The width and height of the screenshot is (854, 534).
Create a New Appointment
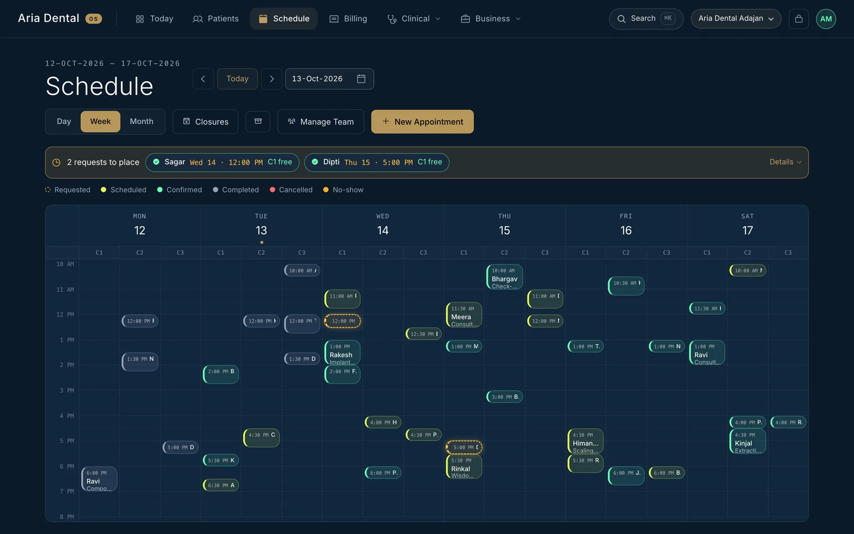(422, 121)
